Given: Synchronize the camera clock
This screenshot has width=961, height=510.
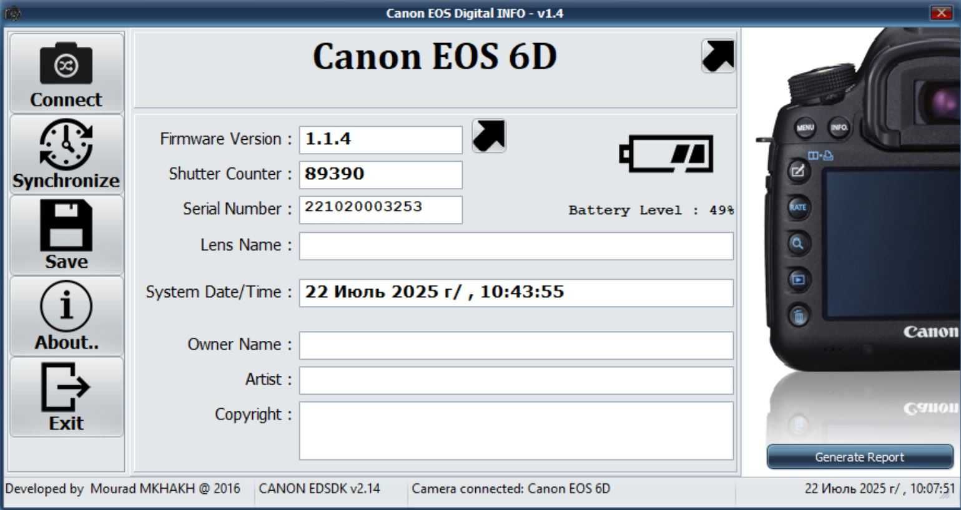Looking at the screenshot, I should tap(66, 154).
